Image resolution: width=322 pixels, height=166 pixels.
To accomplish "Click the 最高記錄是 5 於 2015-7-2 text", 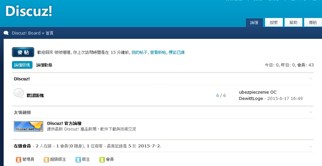I will (134, 146).
